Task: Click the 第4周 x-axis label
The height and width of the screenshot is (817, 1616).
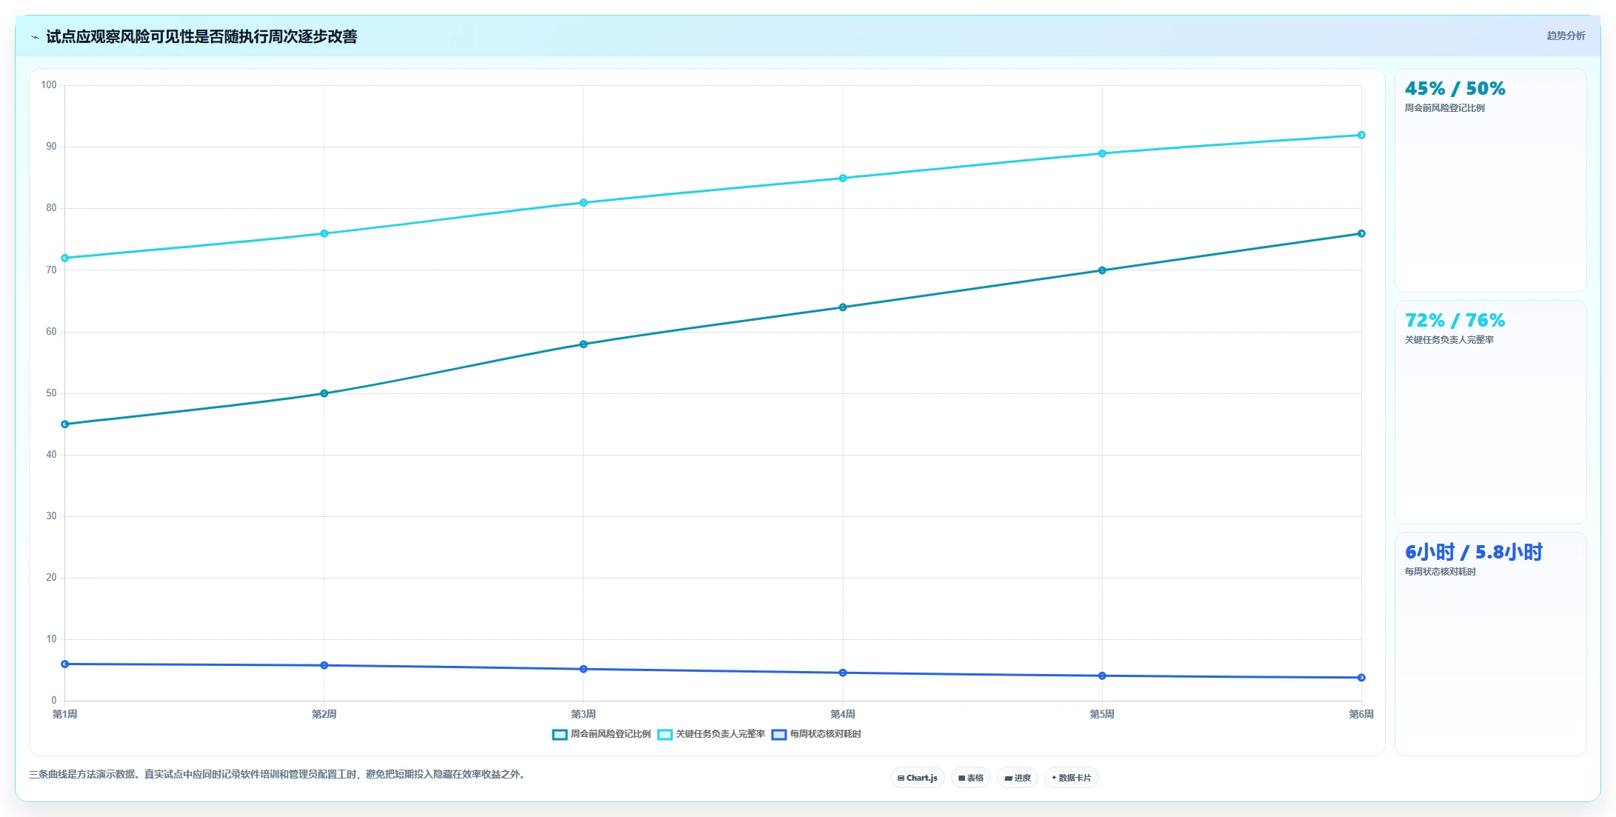Action: [x=843, y=714]
